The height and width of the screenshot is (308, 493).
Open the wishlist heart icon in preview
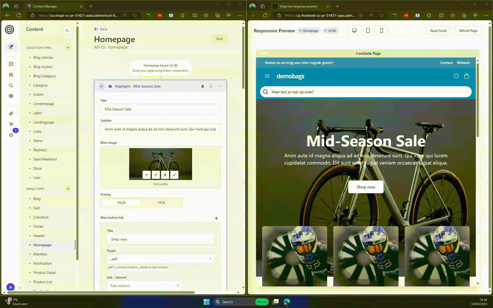pos(456,76)
